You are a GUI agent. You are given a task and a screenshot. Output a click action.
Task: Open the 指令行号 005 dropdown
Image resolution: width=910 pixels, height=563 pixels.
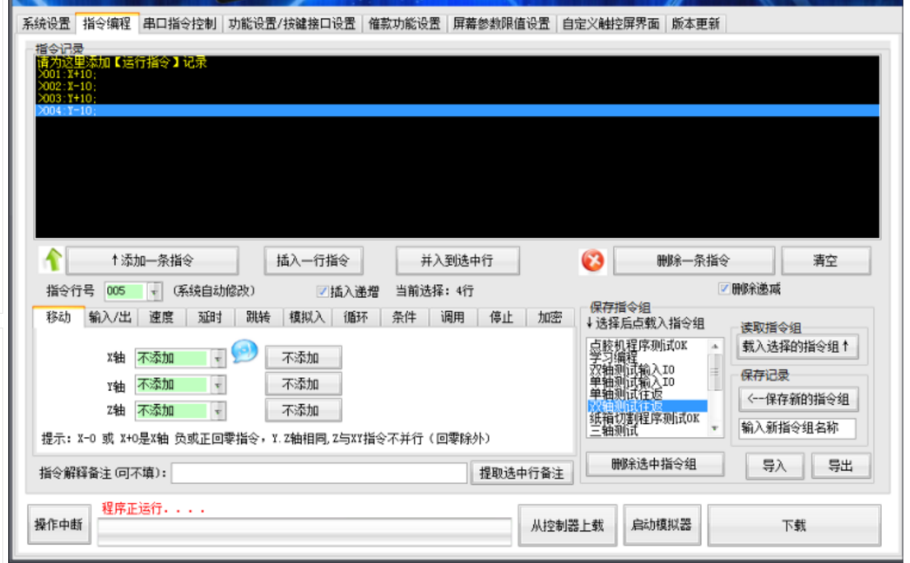click(x=155, y=291)
